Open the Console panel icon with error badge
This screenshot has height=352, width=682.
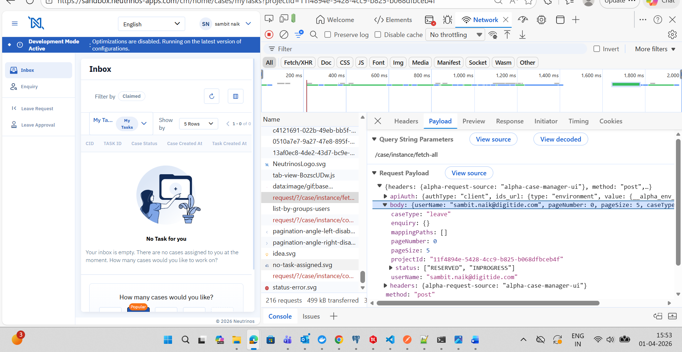click(x=430, y=20)
